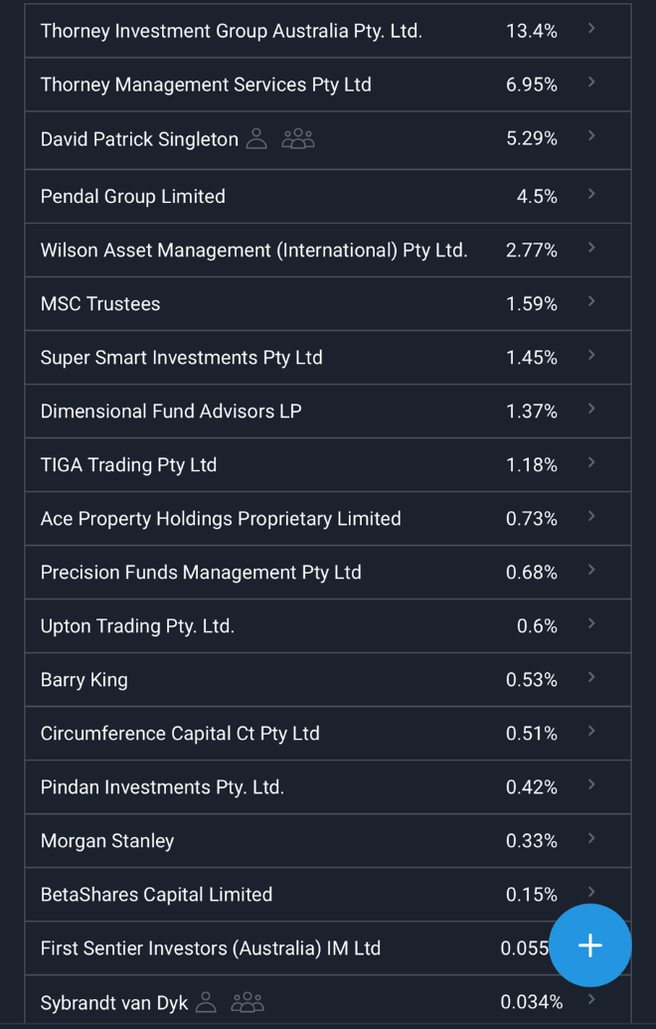Open Ace Property Holdings Proprietary Limited
This screenshot has height=1029, width=656.
point(221,519)
